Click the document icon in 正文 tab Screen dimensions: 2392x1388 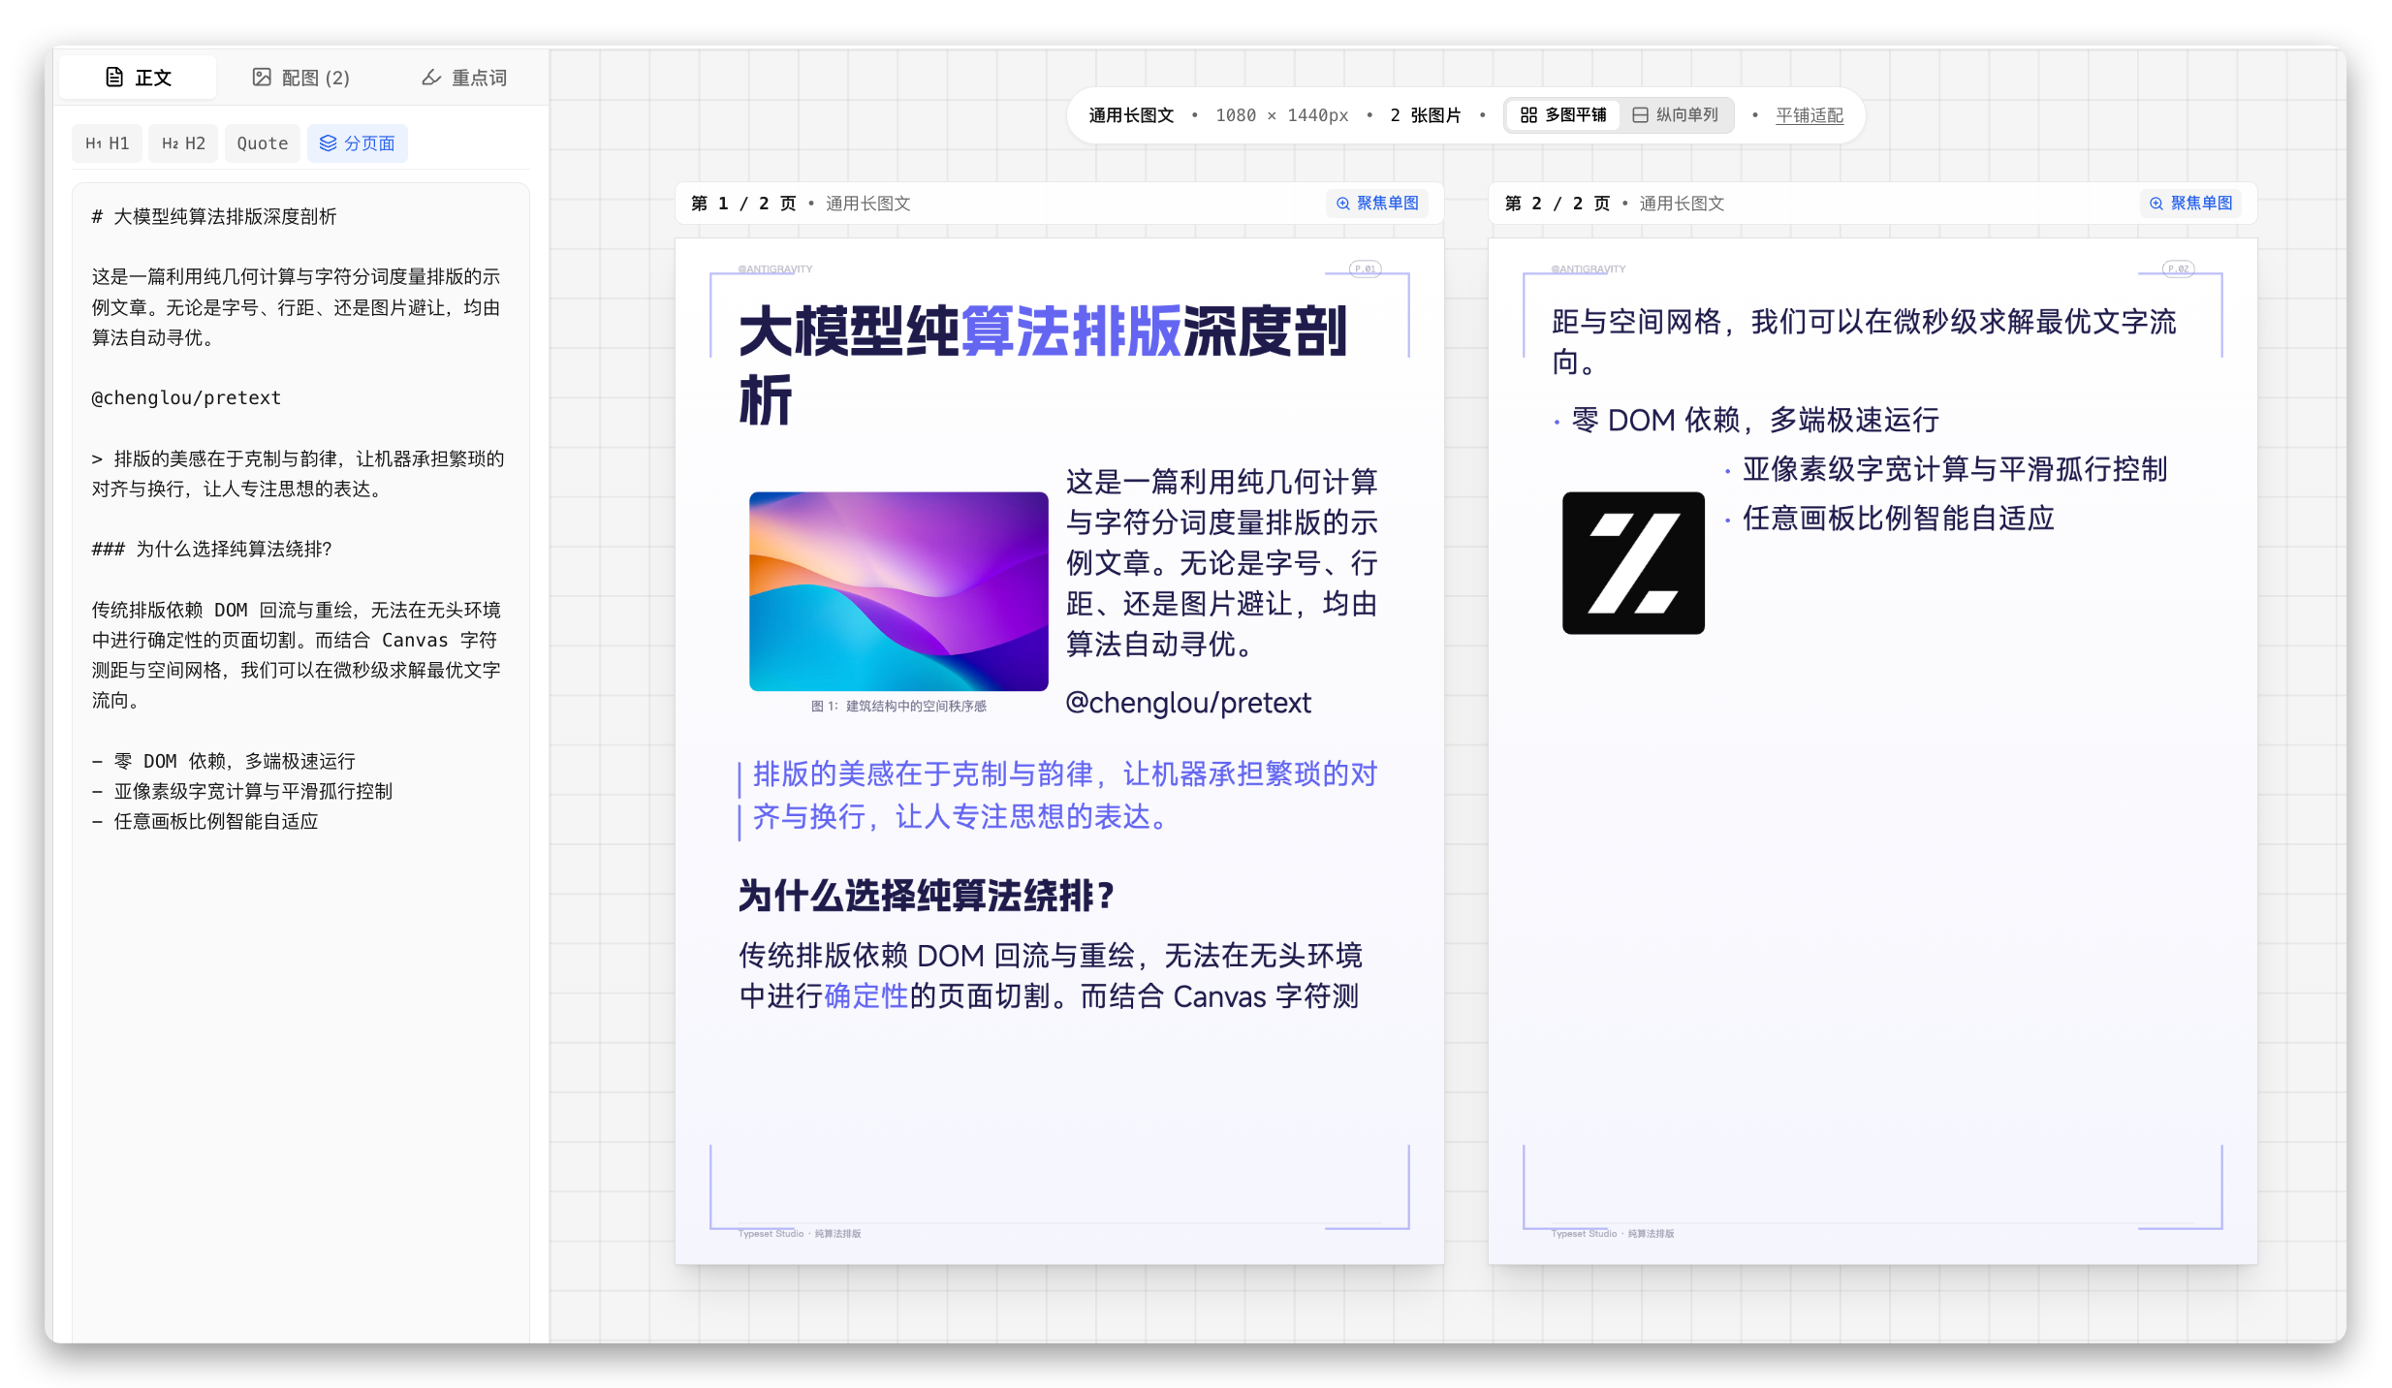114,78
